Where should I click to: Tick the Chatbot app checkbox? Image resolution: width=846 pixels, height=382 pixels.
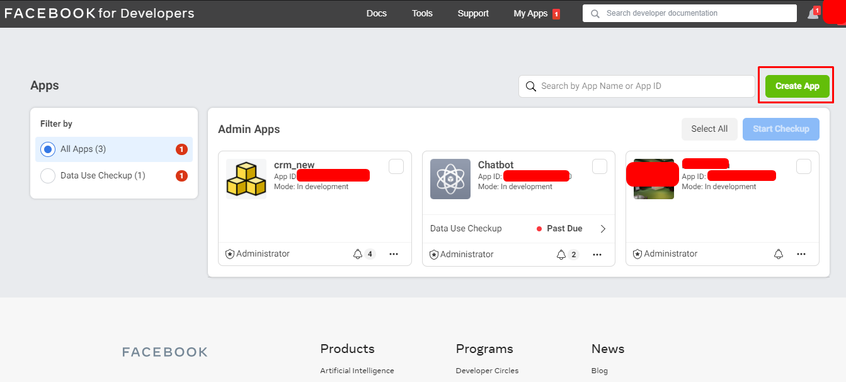(600, 166)
